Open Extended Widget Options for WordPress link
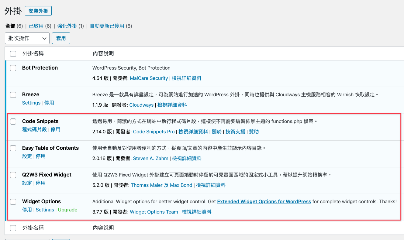 (x=264, y=201)
